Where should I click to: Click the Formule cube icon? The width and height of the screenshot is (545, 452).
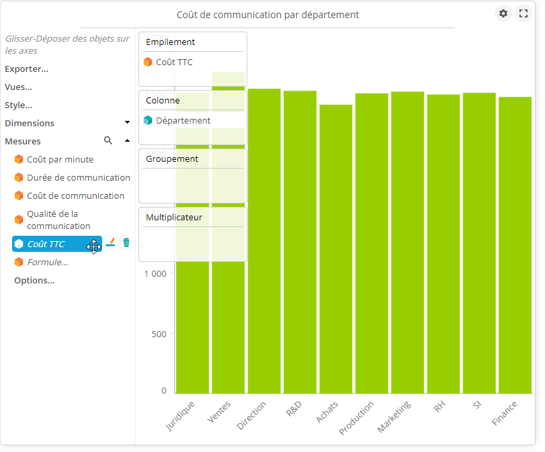pyautogui.click(x=19, y=262)
